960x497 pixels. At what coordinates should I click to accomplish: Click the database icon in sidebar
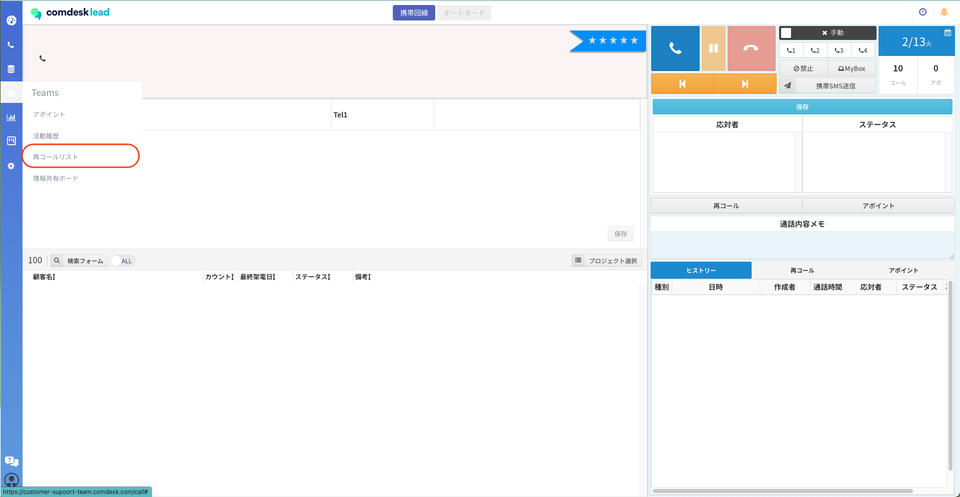click(x=11, y=69)
